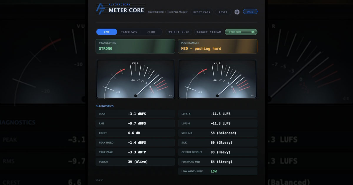The width and height of the screenshot is (353, 185).
Task: Select the Centre Weight 93 (Heavy) row
Action: click(218, 152)
